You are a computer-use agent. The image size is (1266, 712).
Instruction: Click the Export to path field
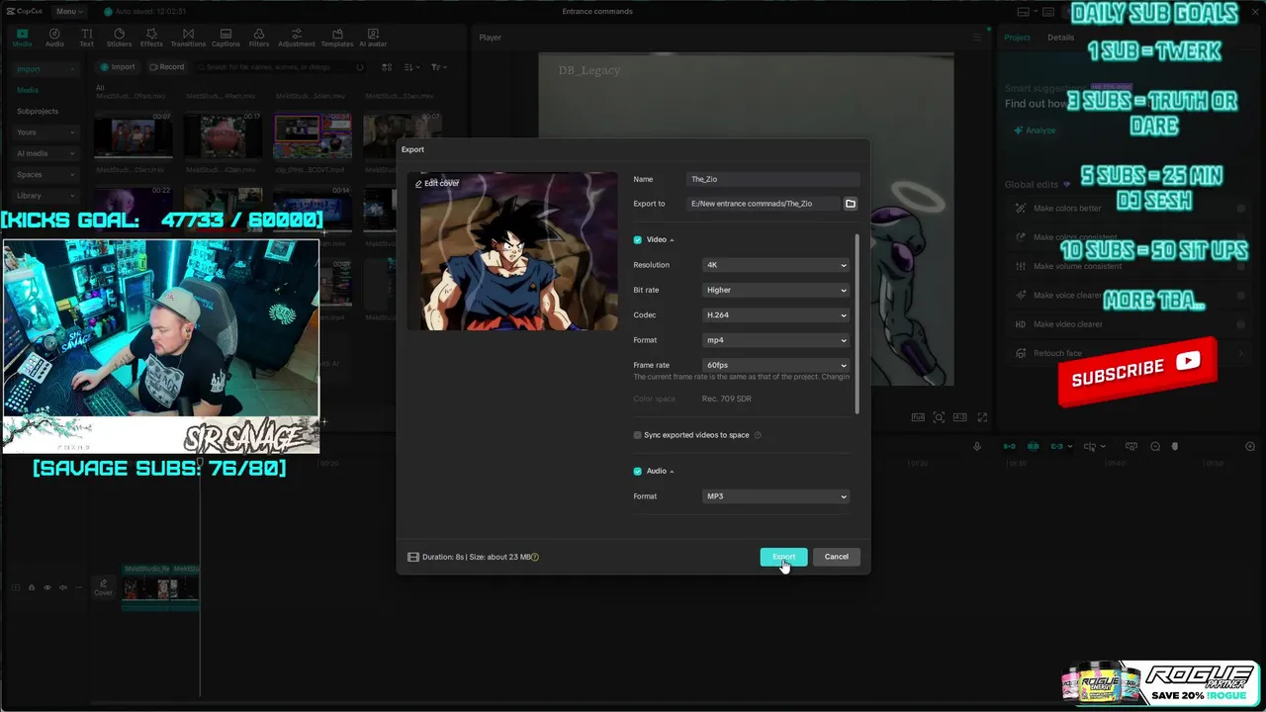(763, 204)
